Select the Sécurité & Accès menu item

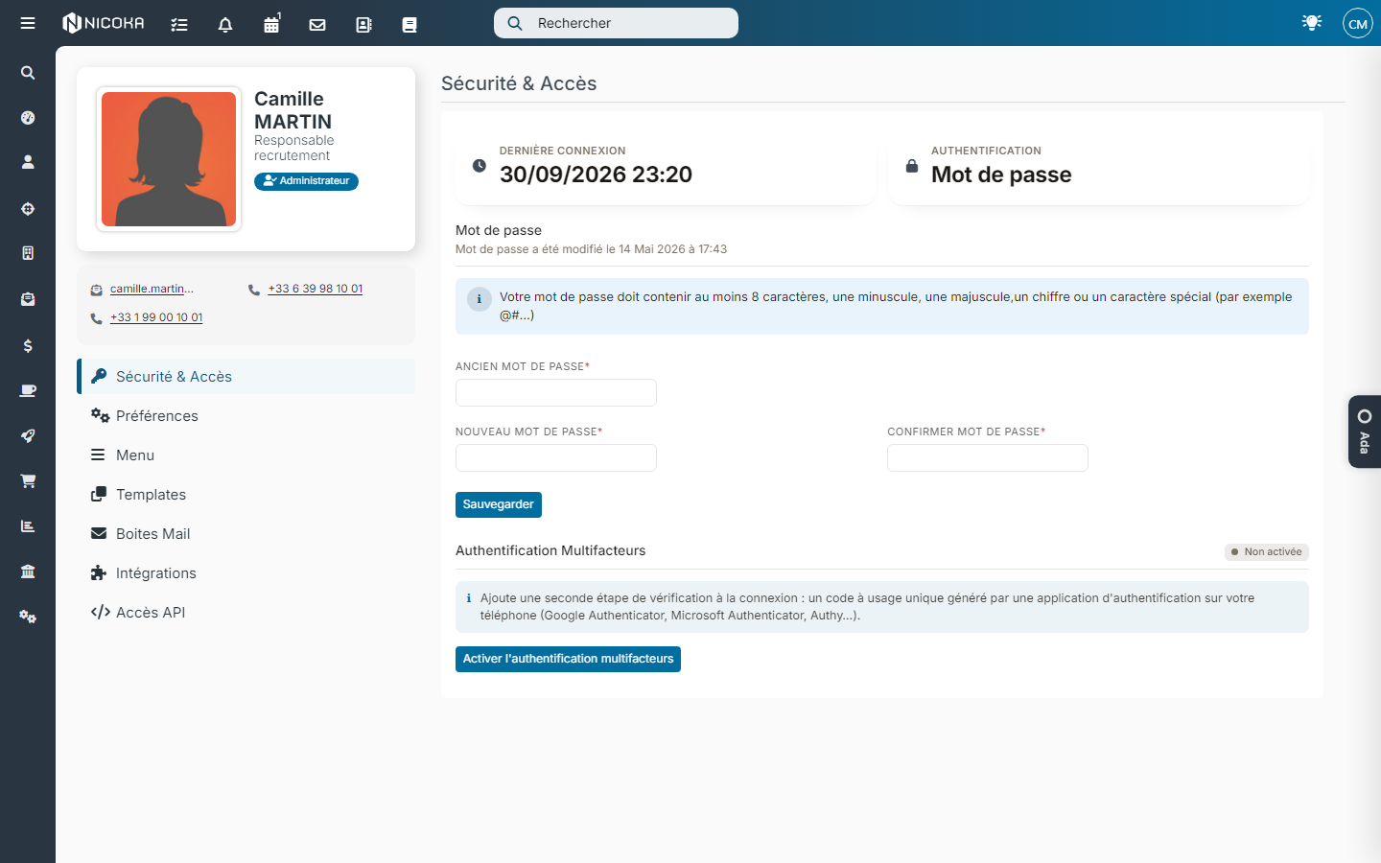coord(246,377)
